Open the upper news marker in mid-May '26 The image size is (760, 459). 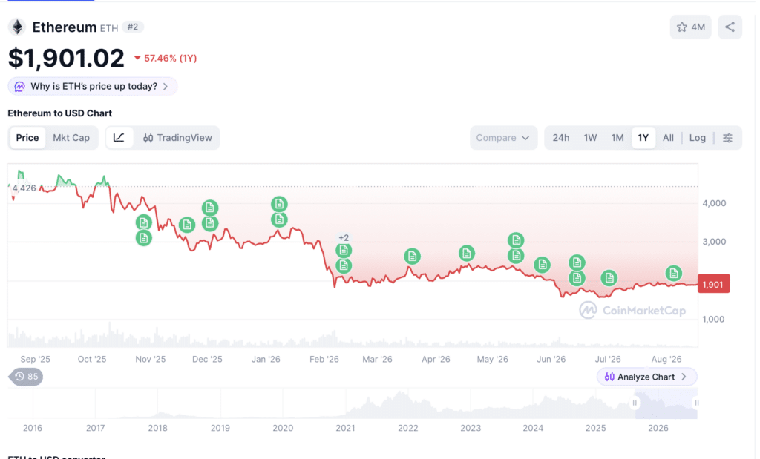point(516,240)
